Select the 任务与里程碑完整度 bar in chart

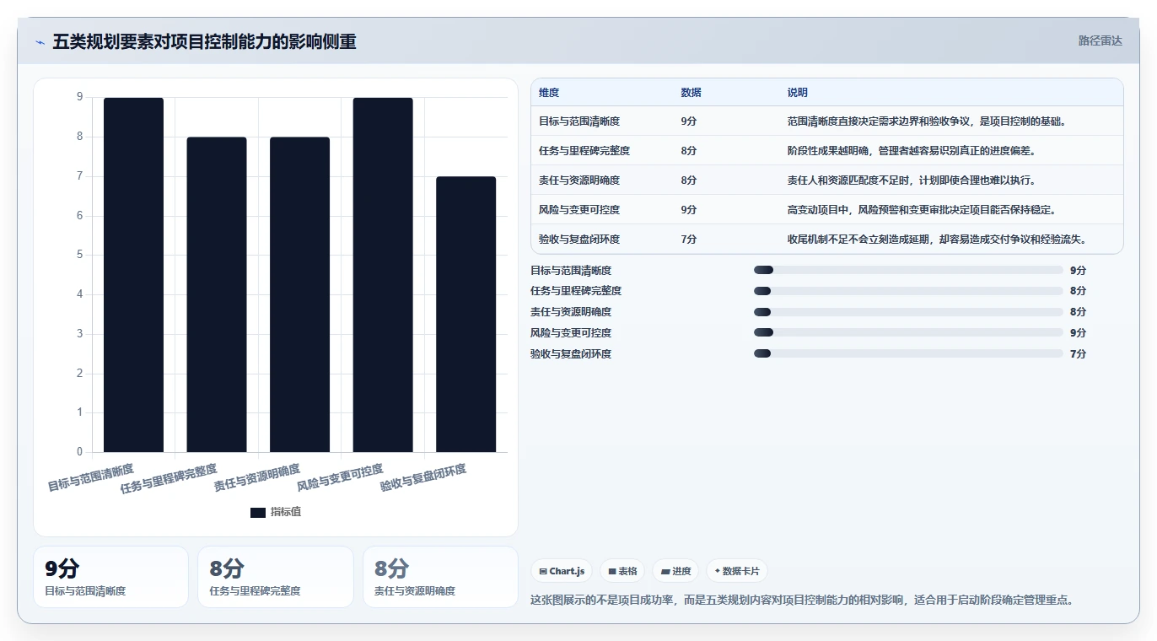[x=217, y=294]
